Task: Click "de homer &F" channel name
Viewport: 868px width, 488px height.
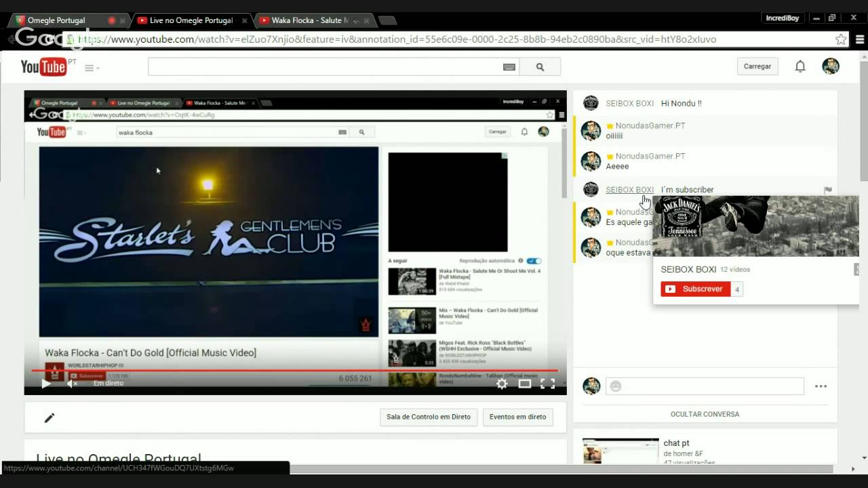Action: pos(684,453)
